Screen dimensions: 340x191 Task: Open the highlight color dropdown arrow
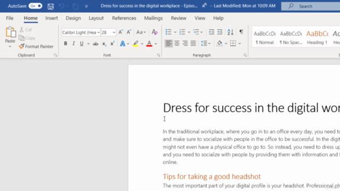pos(142,44)
